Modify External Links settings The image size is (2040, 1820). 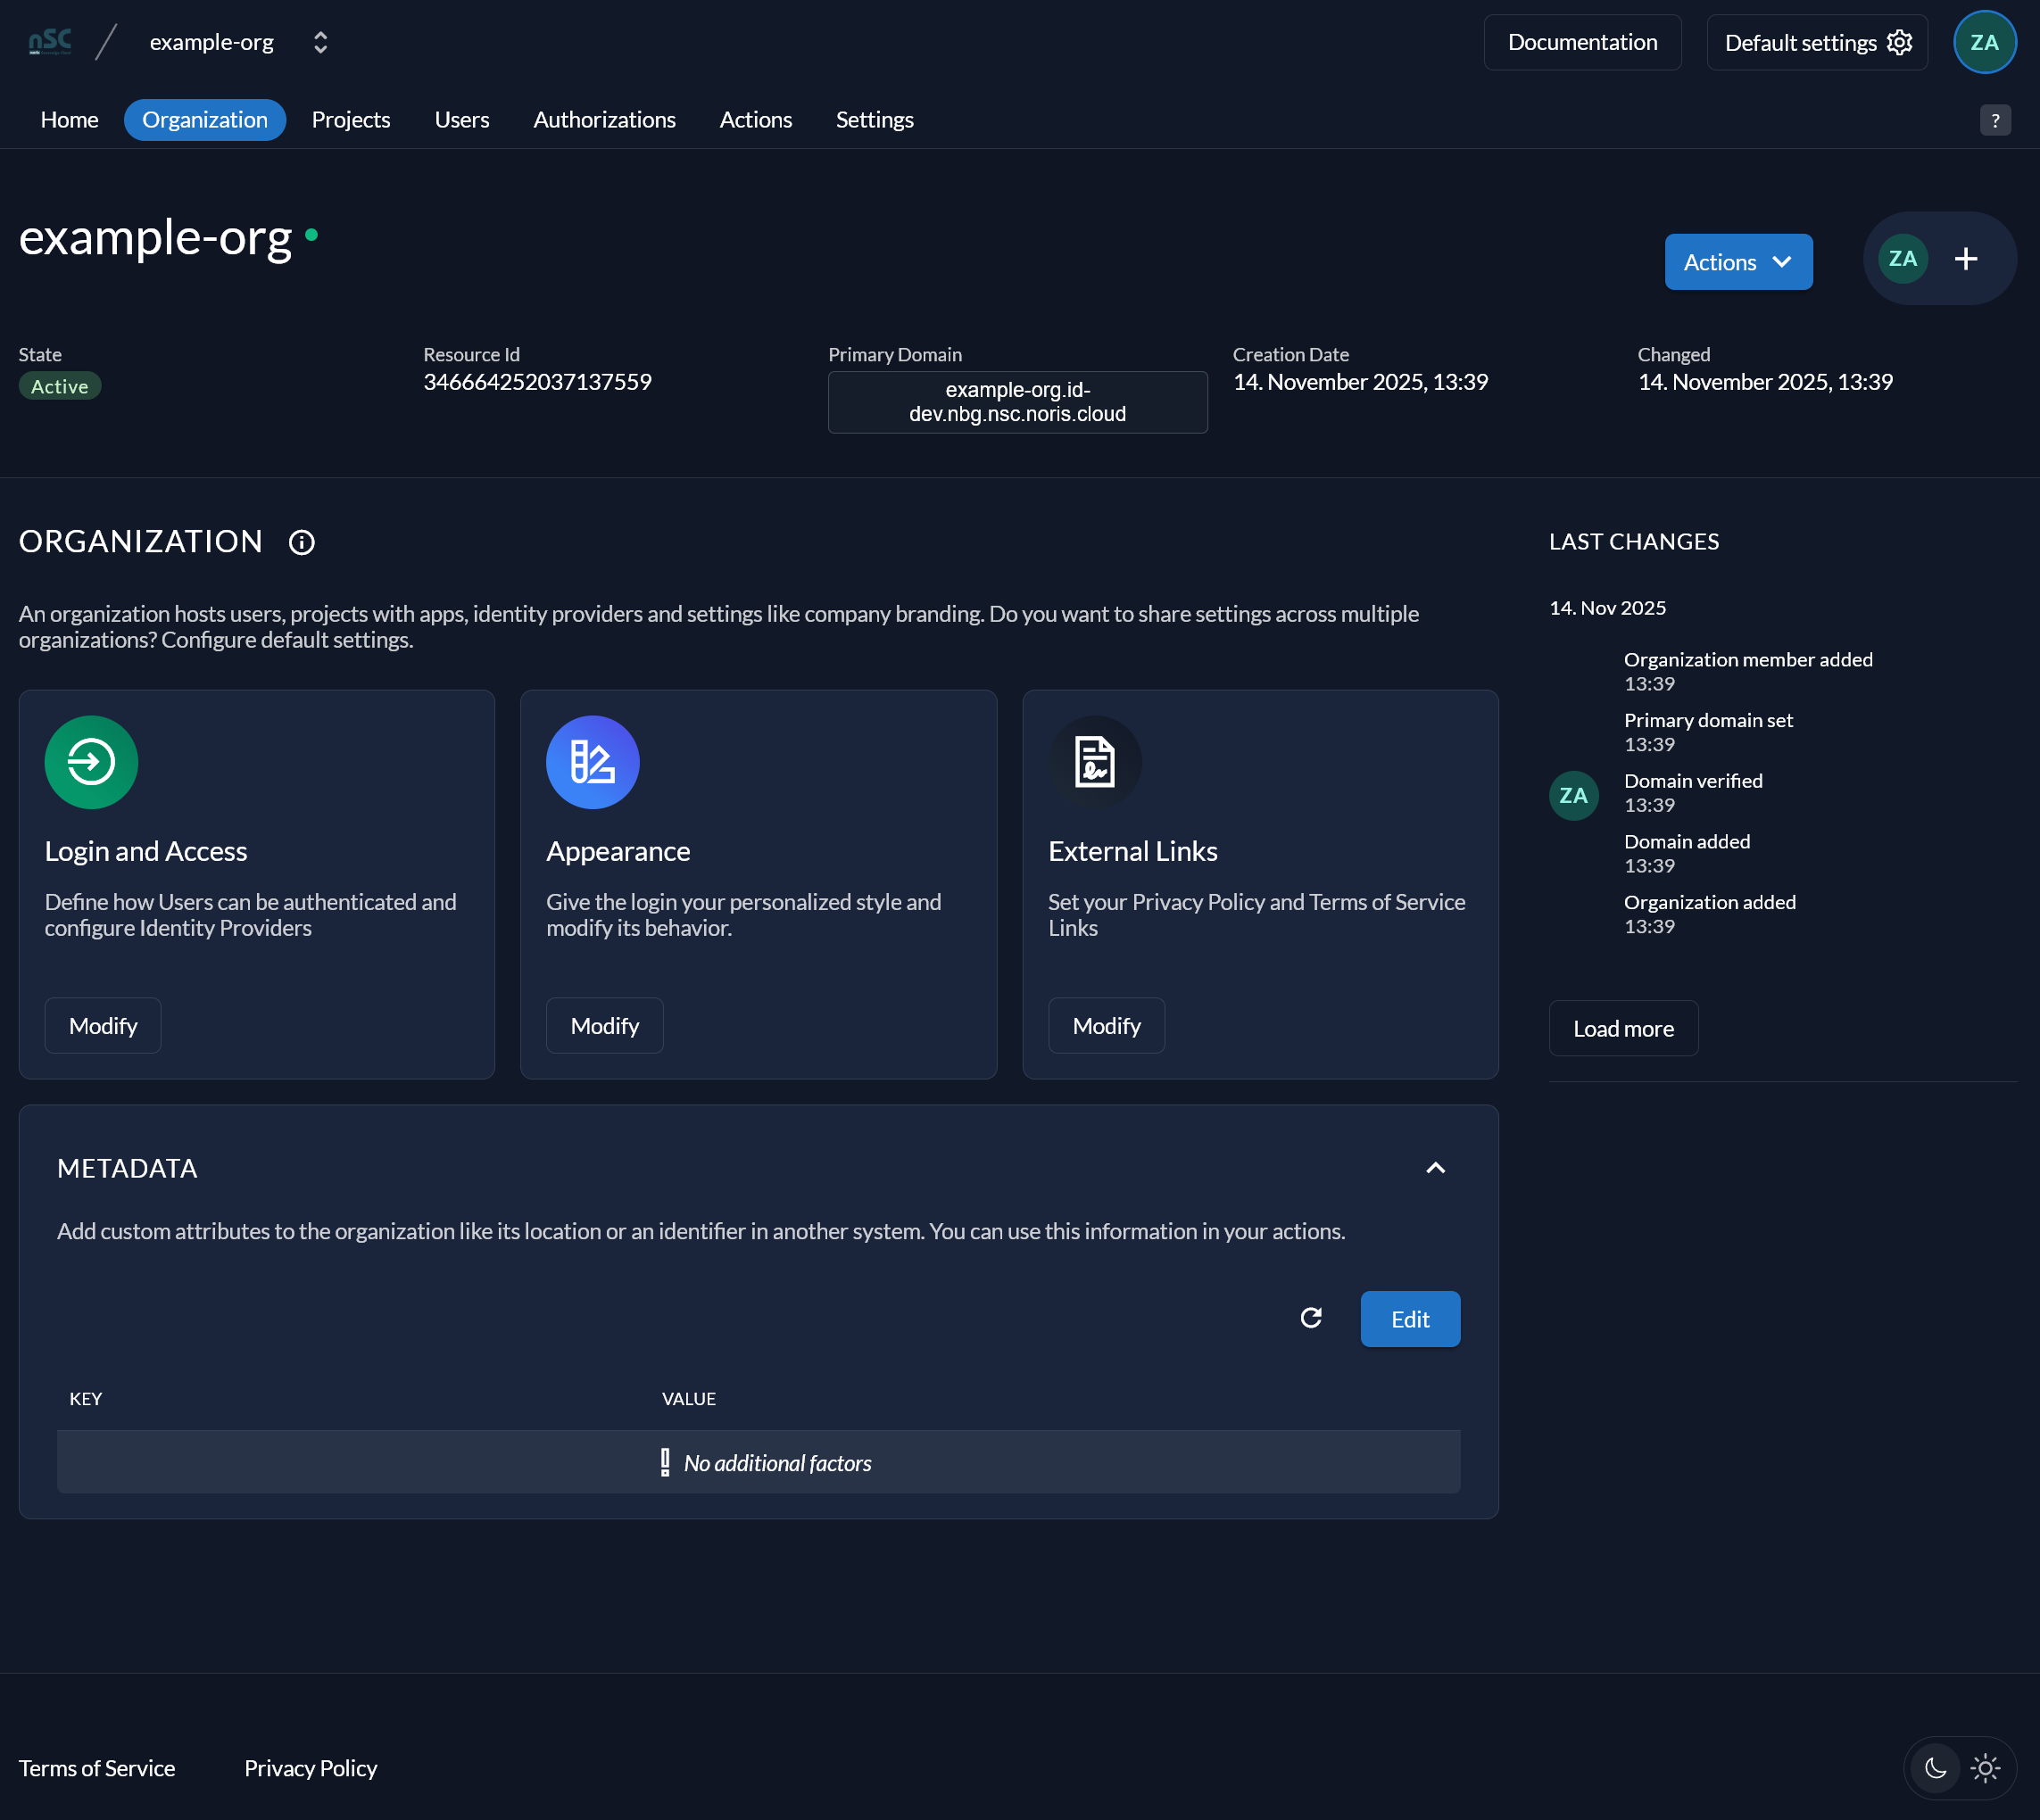pos(1106,1026)
